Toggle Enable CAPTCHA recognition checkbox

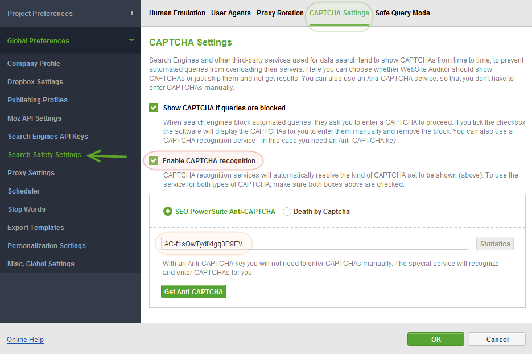(154, 160)
